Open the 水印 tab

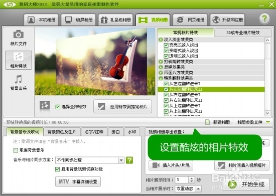tap(132, 132)
